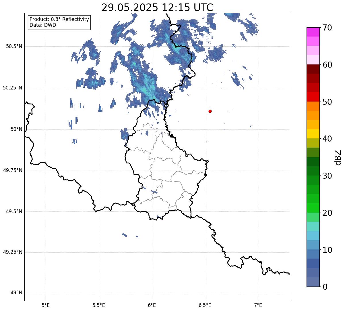Click the "dBZ" colorbar label
Viewport: 345px width, 311px height.
(338, 157)
